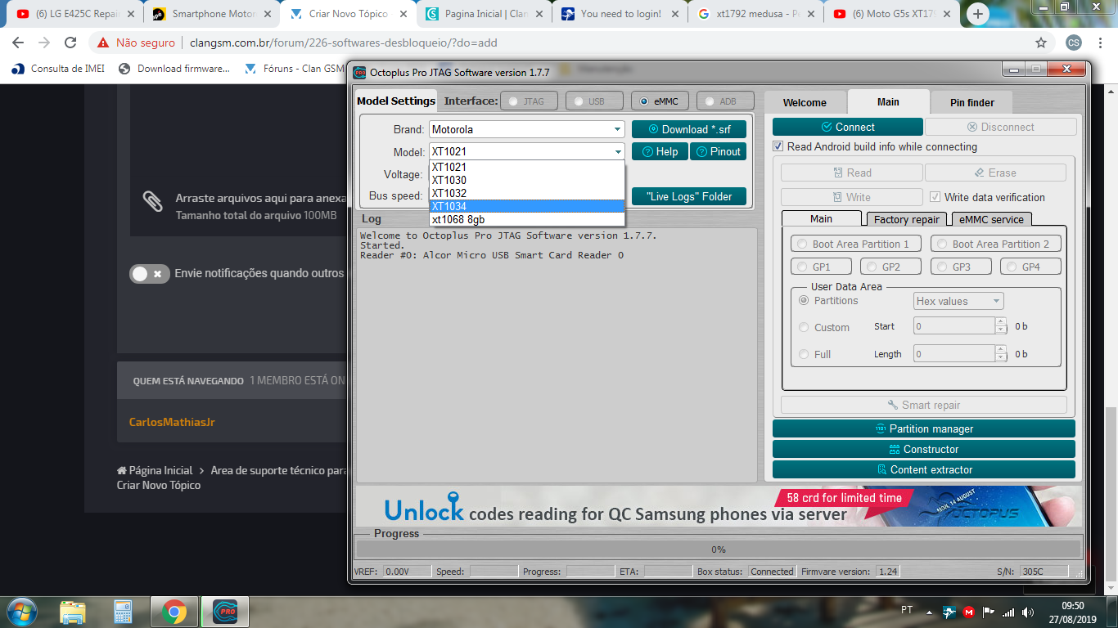Viewport: 1118px width, 628px height.
Task: Click the paperclip attach files icon
Action: tap(152, 201)
